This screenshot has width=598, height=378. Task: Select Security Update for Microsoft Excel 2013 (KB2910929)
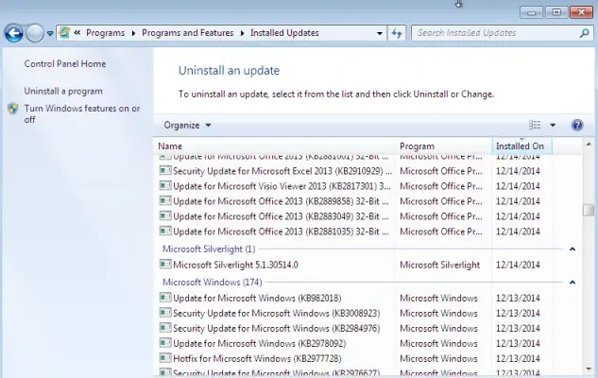(x=282, y=171)
